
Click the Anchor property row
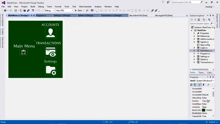(202, 101)
